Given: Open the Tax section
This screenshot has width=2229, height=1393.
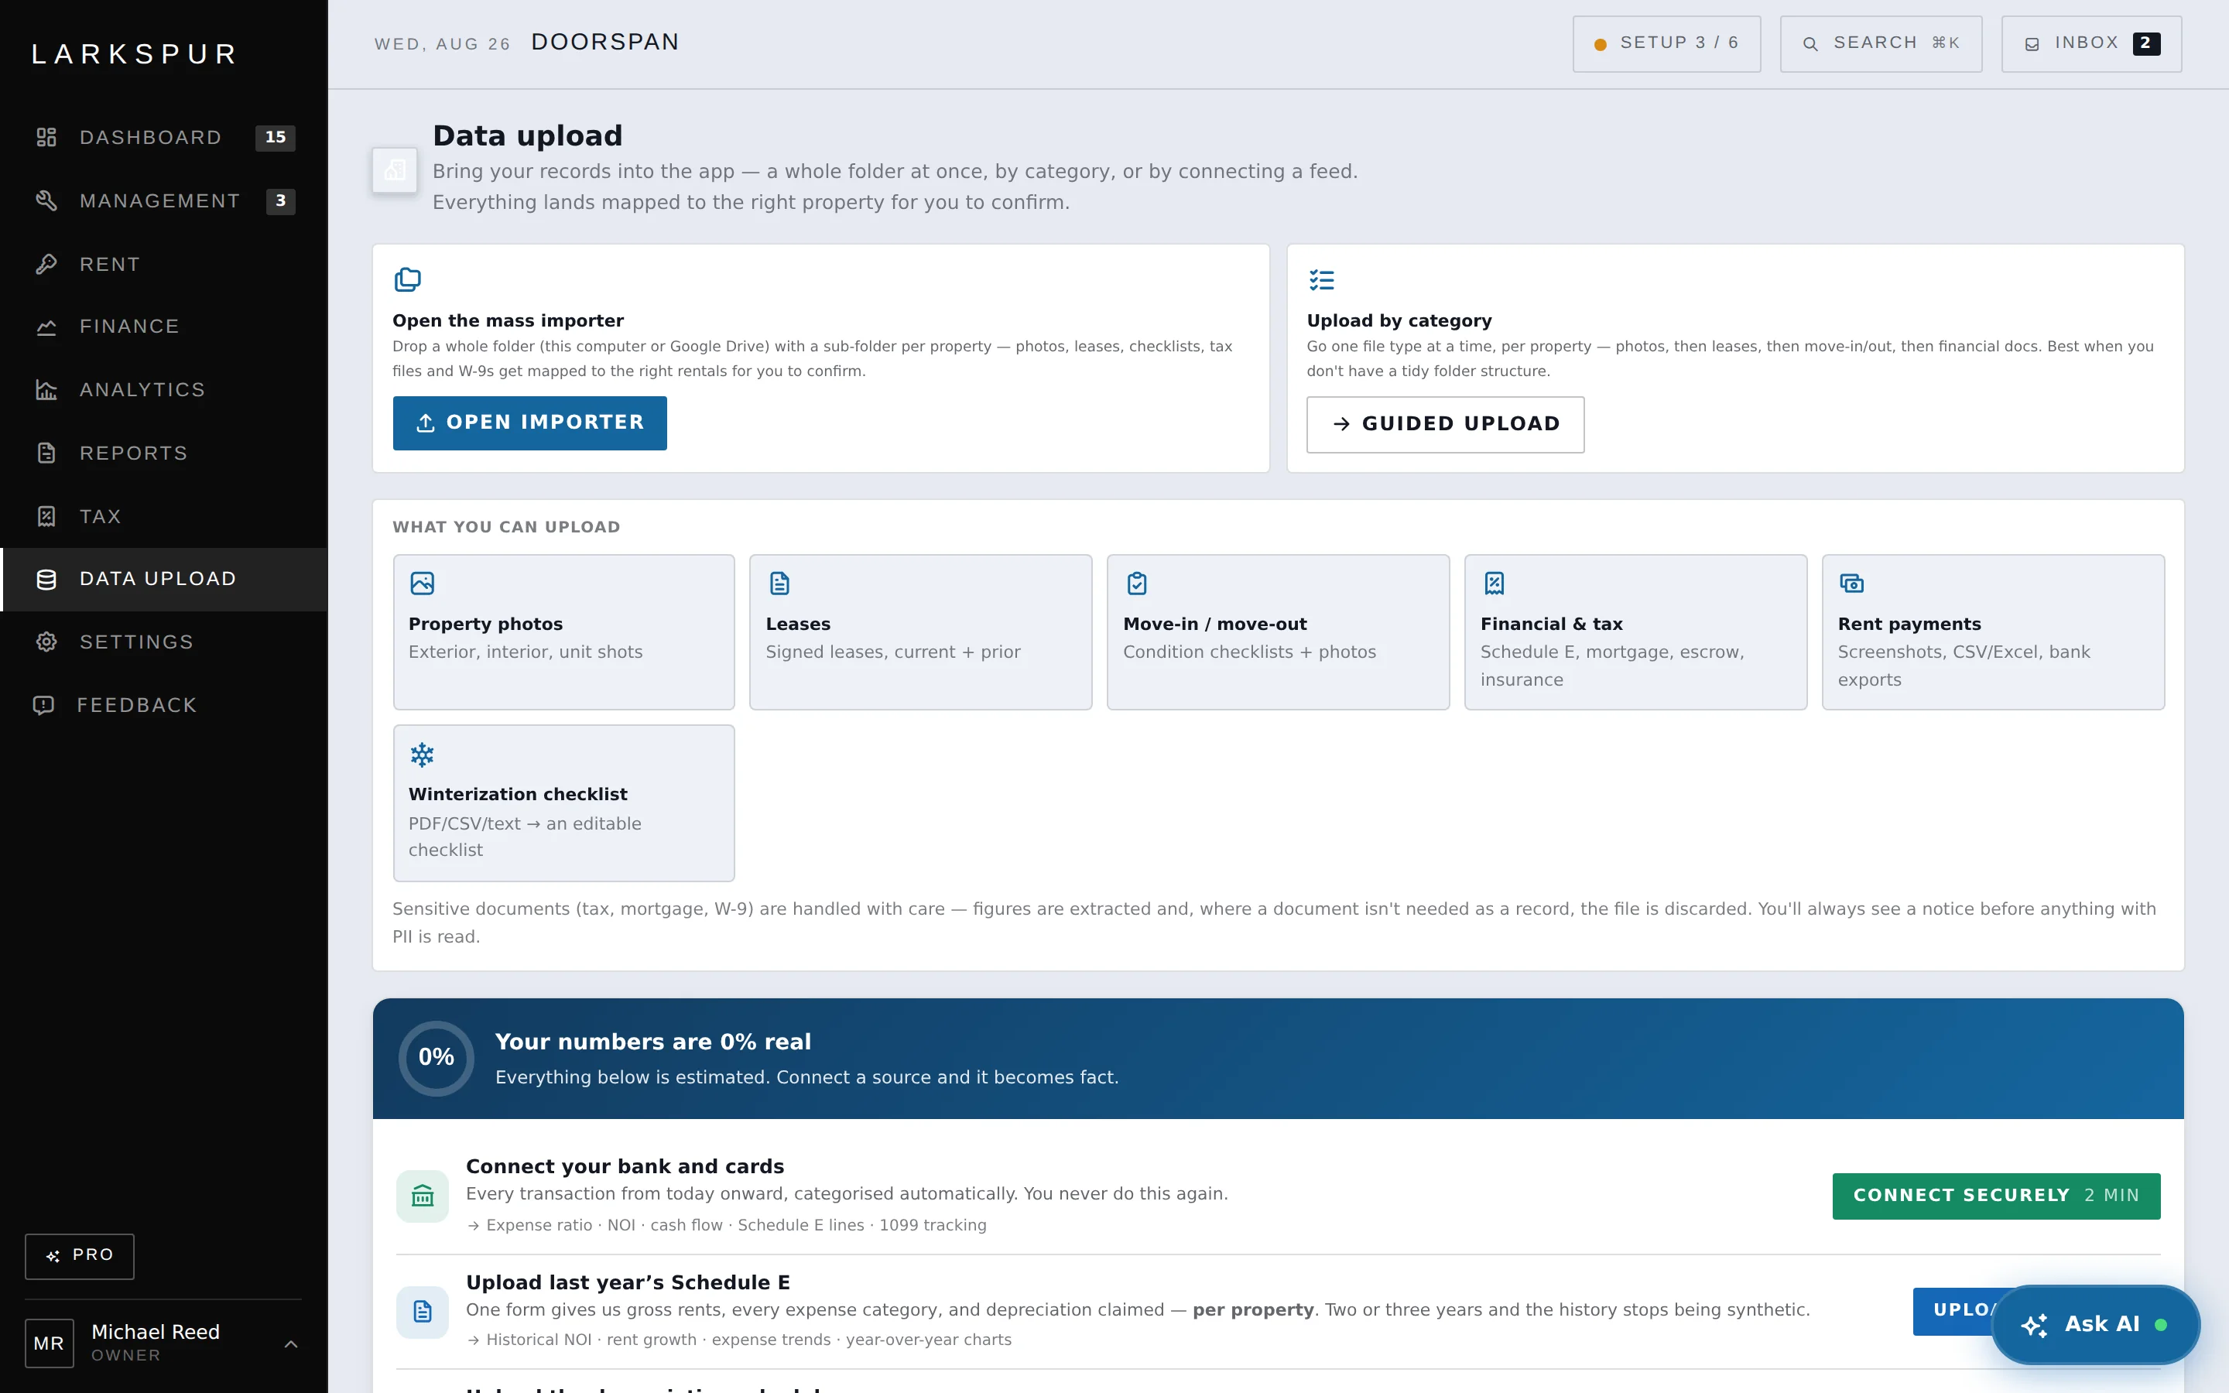Looking at the screenshot, I should [x=164, y=517].
